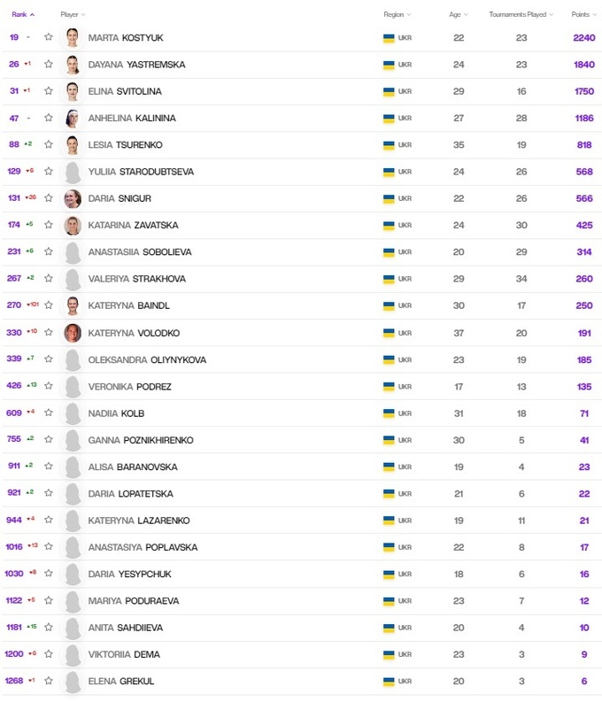The image size is (602, 702).
Task: Toggle the favorite star for Elina Svitolina
Action: click(x=49, y=91)
